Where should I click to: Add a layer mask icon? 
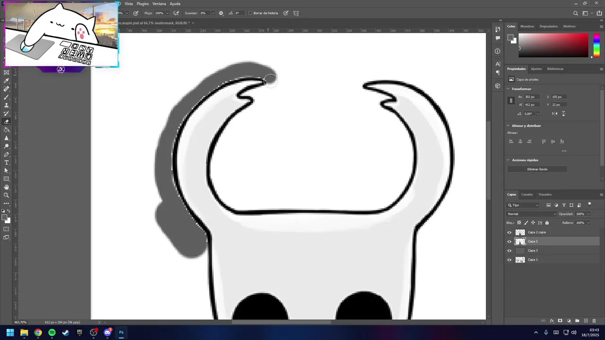pos(560,321)
